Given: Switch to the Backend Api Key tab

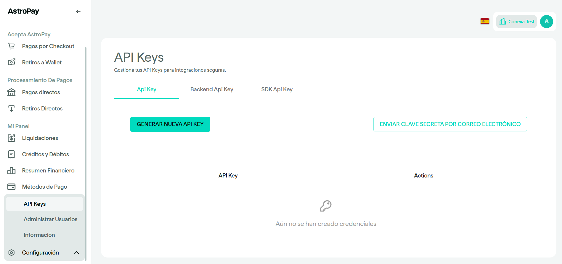Looking at the screenshot, I should click(x=212, y=89).
